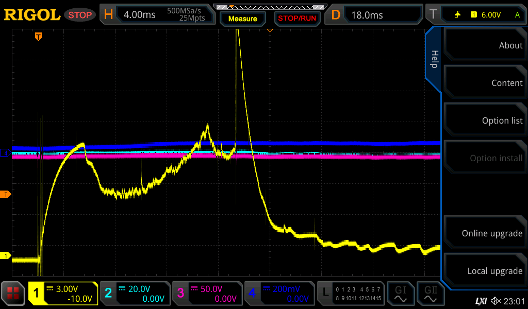Tap the LXI network status icon
Viewport: 528px width, 309px height.
coord(481,301)
